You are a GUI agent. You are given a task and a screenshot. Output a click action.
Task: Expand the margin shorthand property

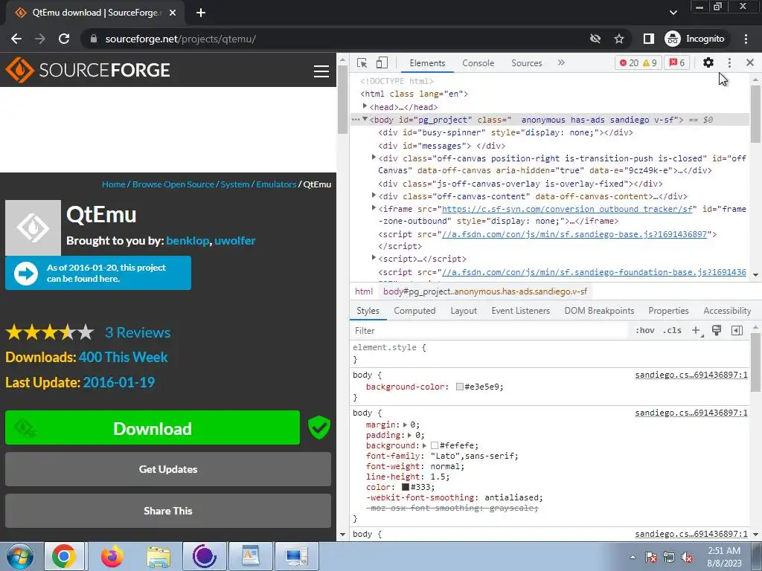406,425
